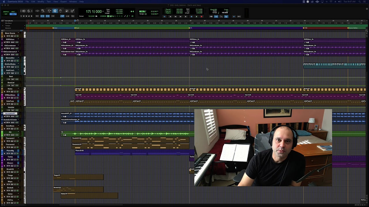369x207 pixels.
Task: Open the File menu
Action: coord(27,2)
